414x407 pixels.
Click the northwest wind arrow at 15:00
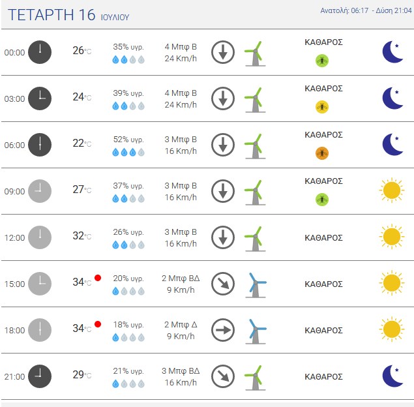point(223,284)
